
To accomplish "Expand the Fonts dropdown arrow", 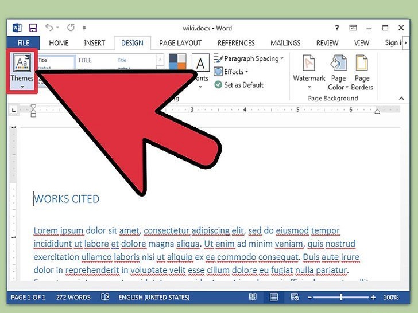I will click(x=200, y=87).
